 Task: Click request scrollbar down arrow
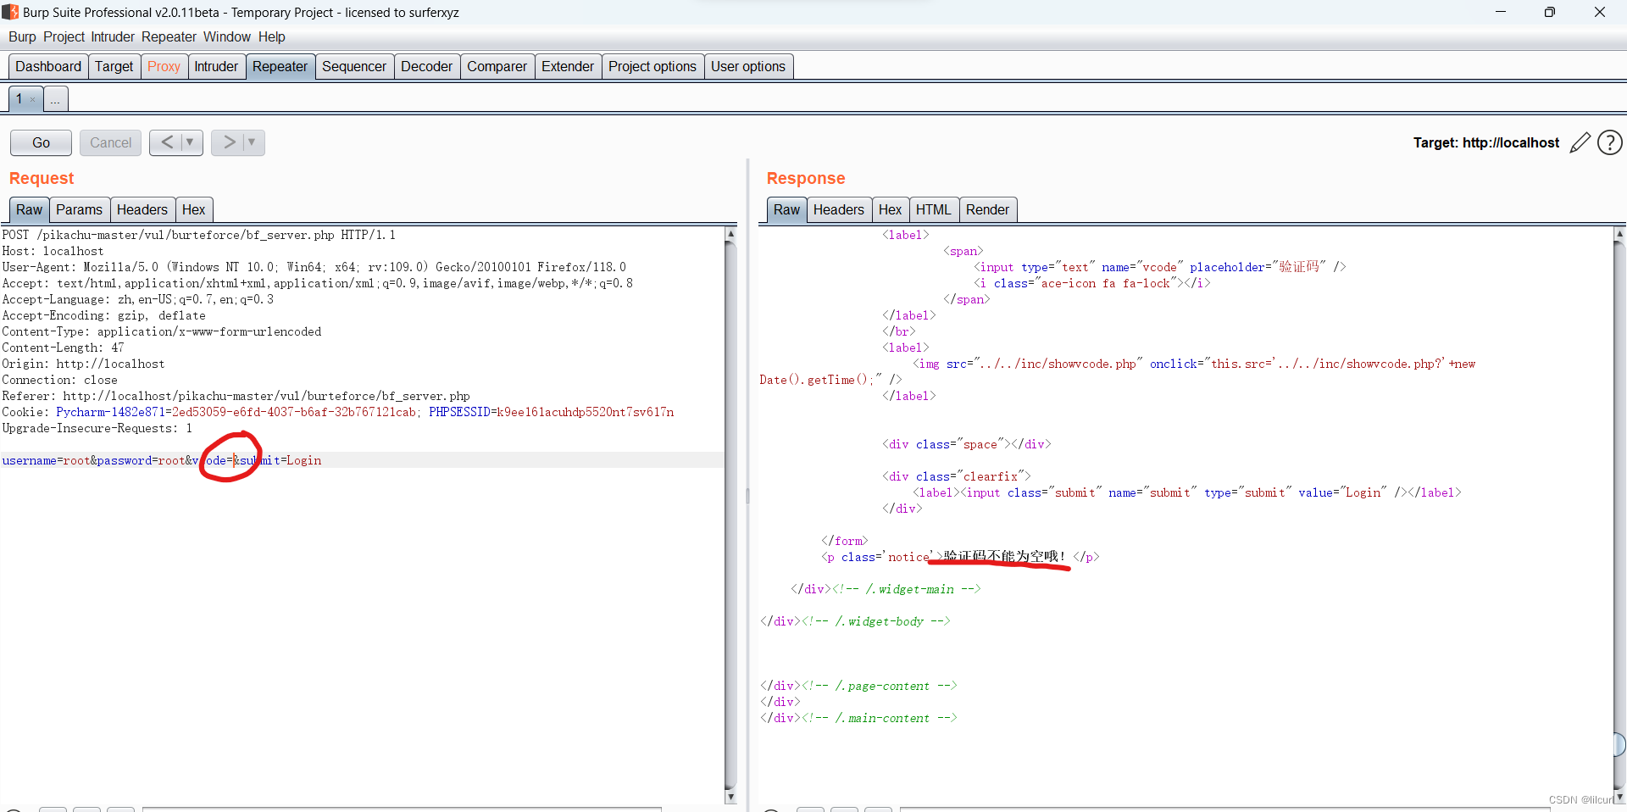click(730, 797)
